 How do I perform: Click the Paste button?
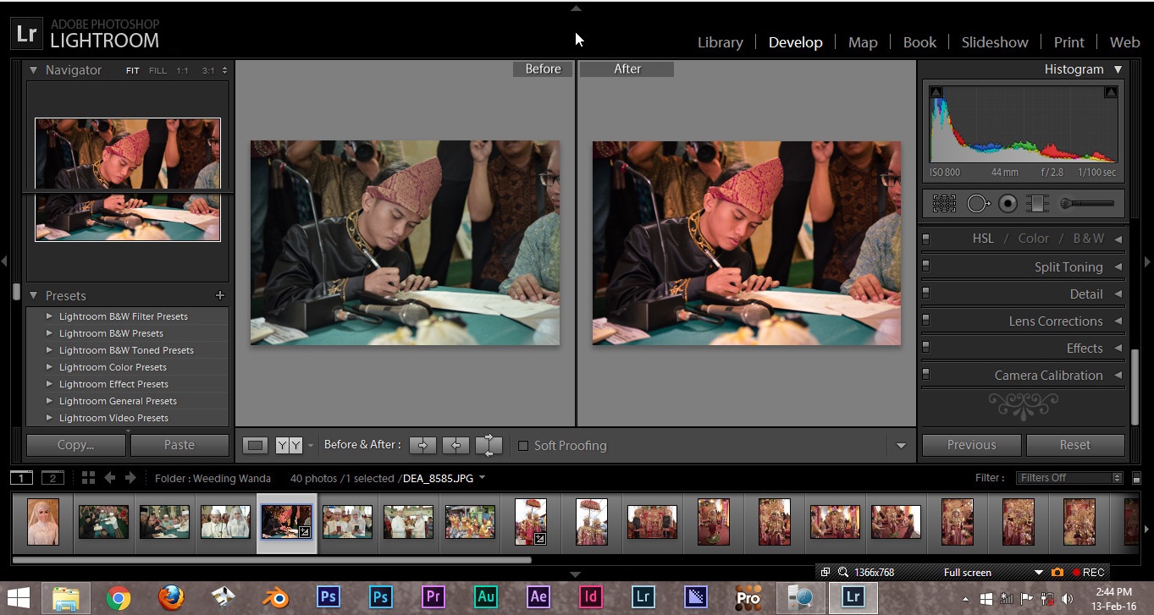coord(179,445)
